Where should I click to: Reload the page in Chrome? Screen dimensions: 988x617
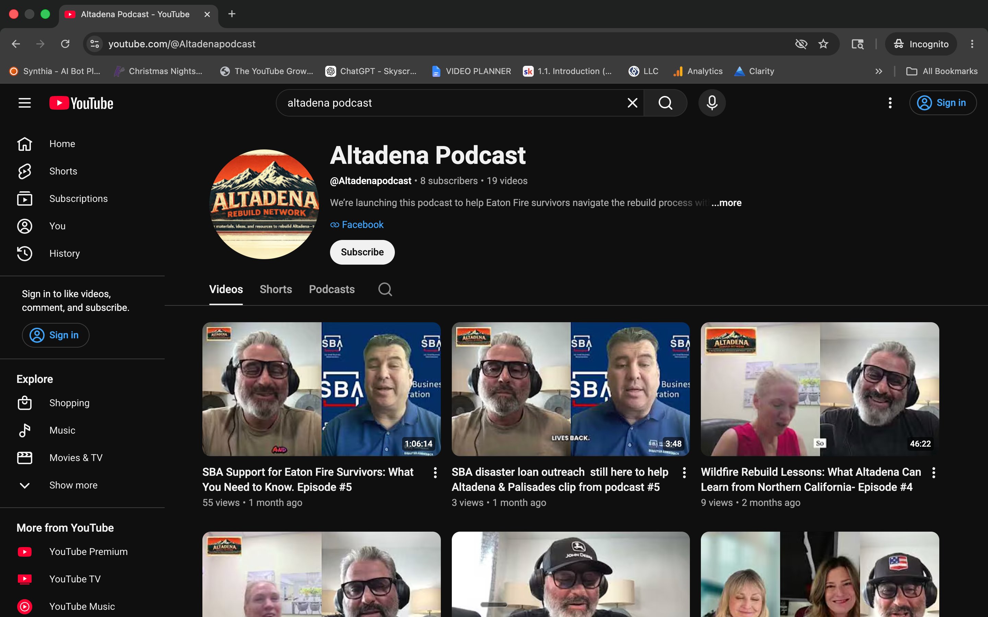[65, 44]
